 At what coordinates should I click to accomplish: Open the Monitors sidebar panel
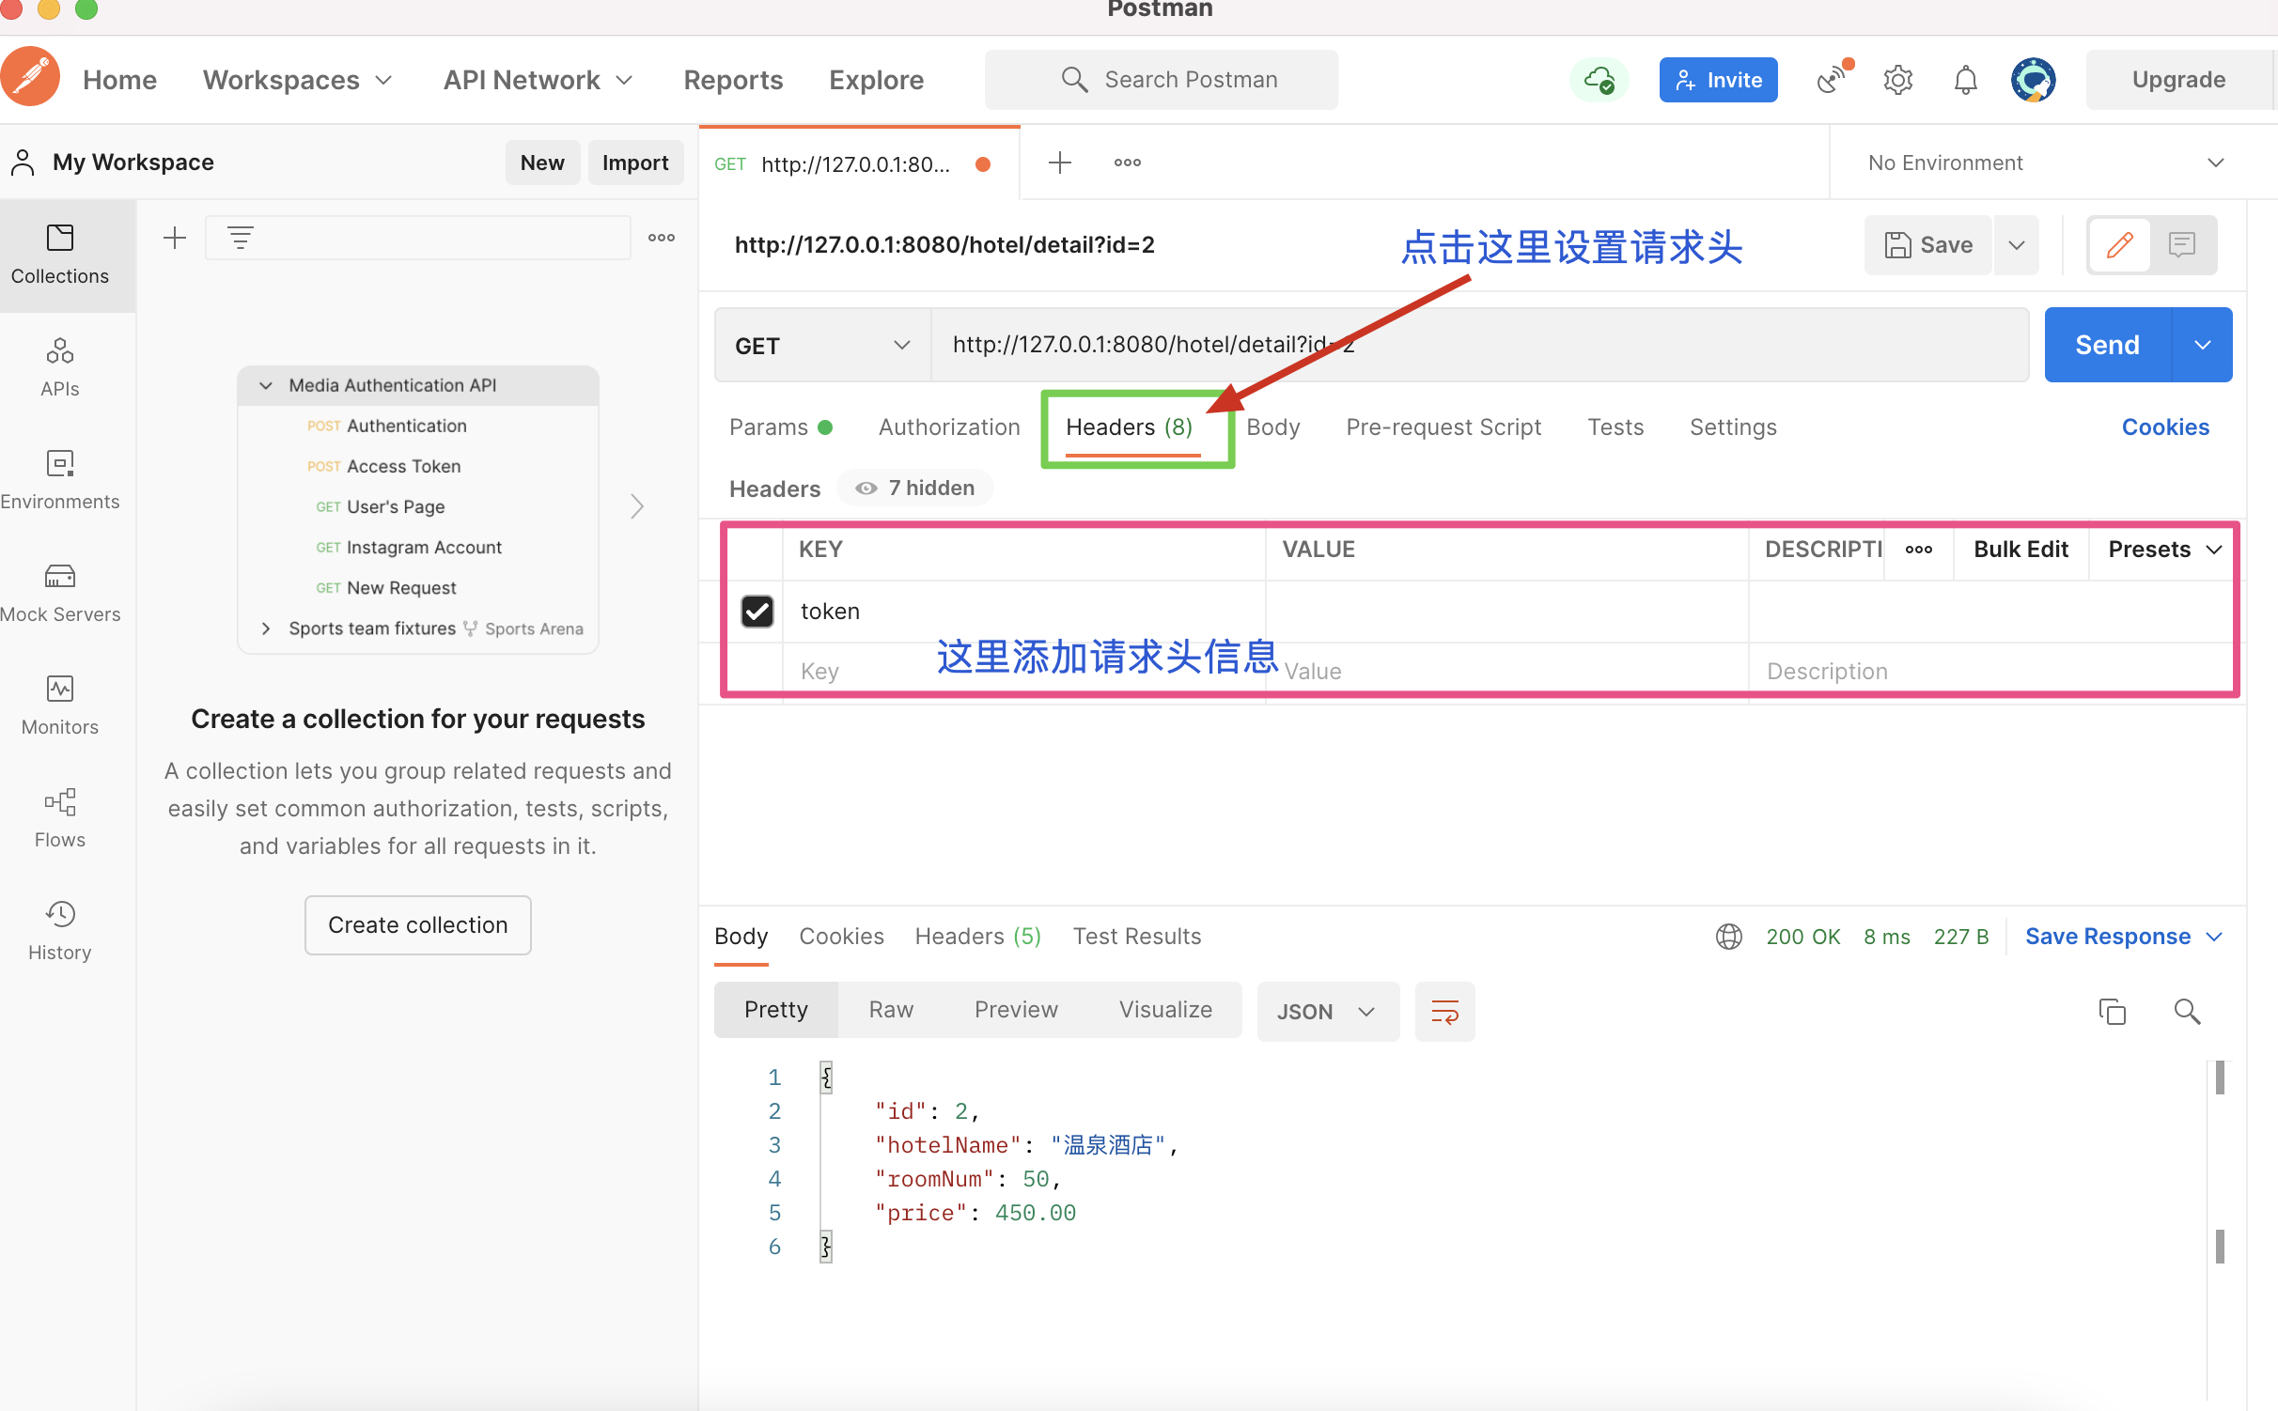click(x=60, y=705)
